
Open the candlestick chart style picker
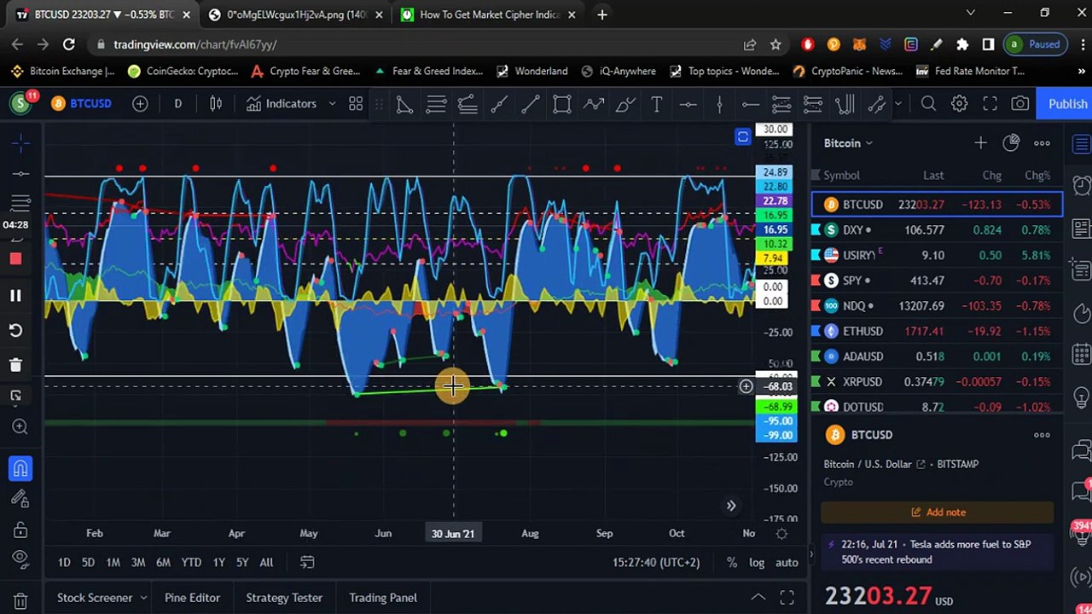point(216,104)
